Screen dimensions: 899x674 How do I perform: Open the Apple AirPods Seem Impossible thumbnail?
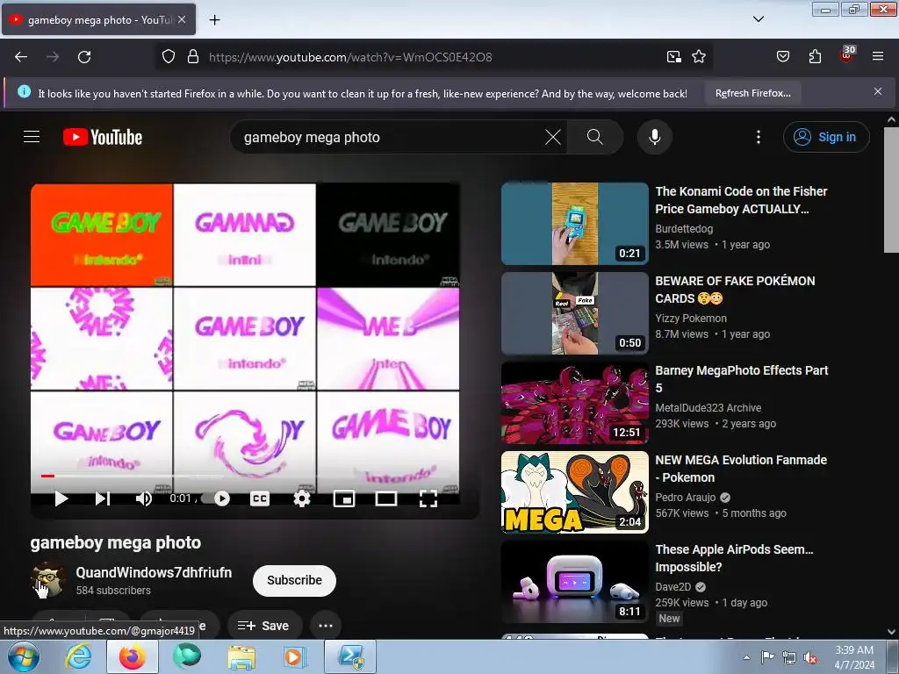574,581
